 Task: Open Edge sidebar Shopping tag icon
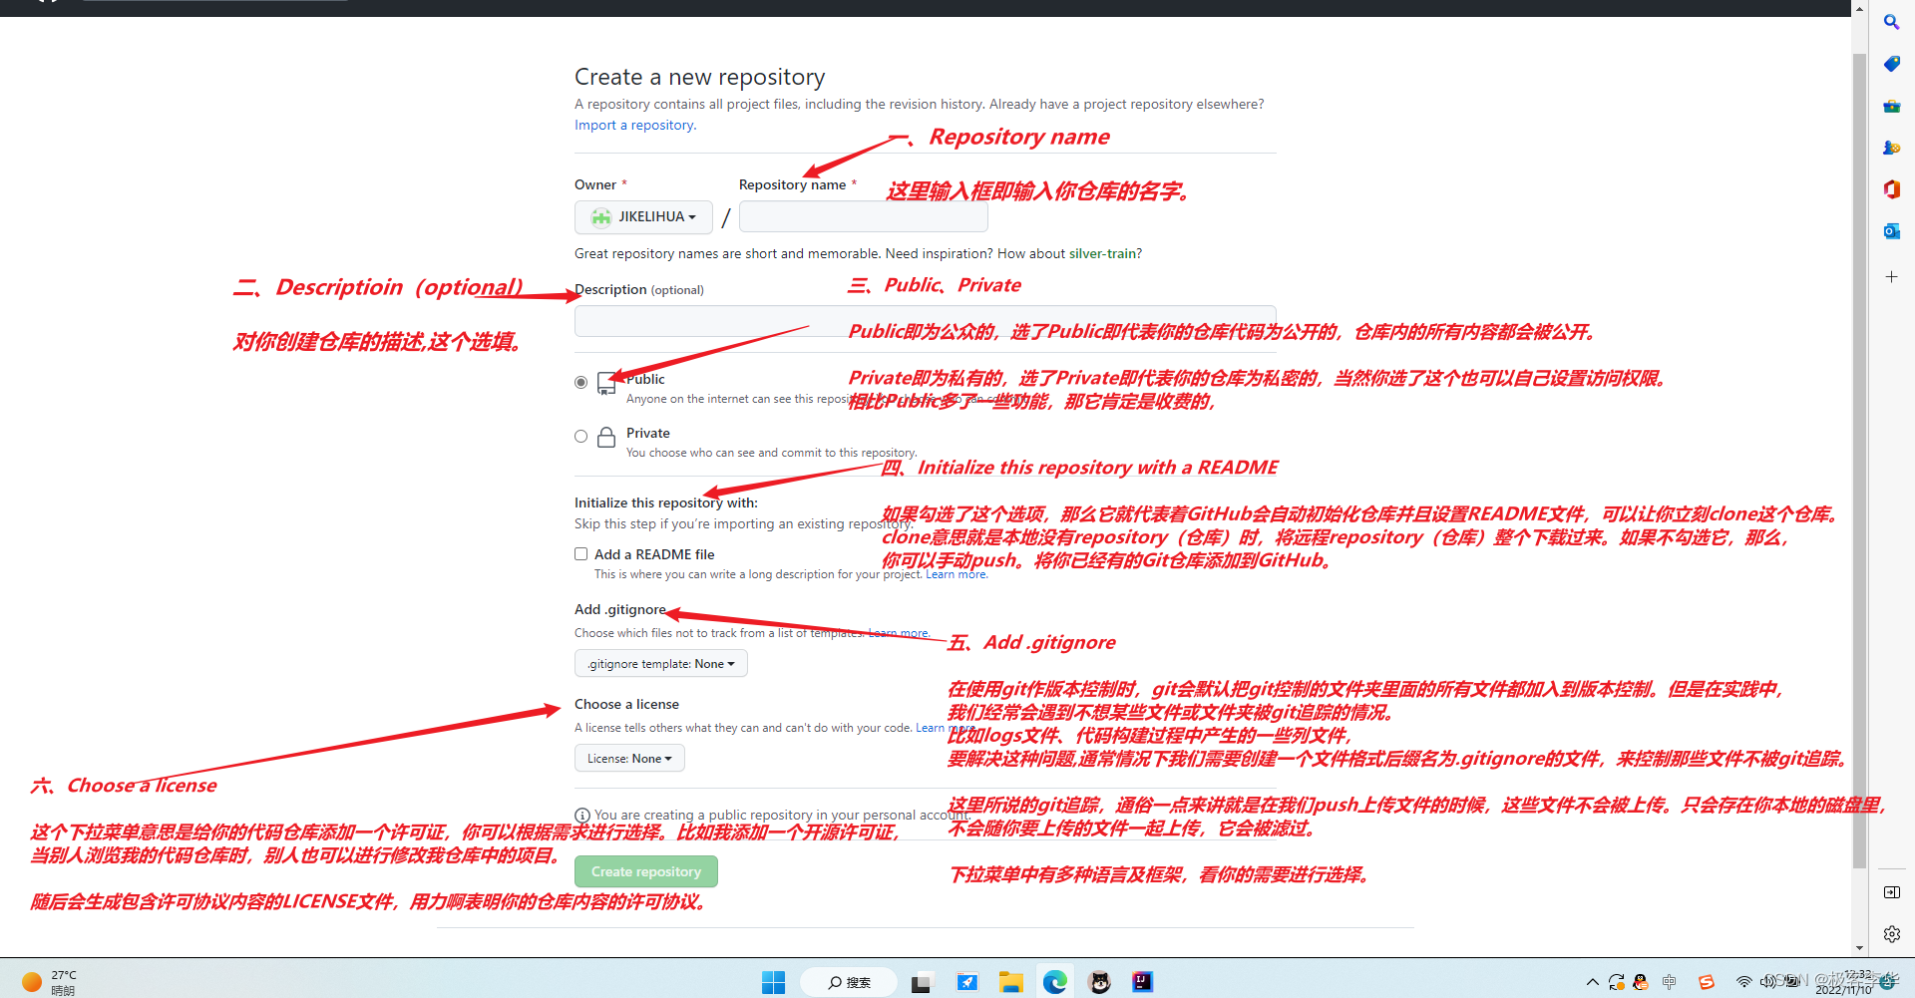pyautogui.click(x=1891, y=64)
